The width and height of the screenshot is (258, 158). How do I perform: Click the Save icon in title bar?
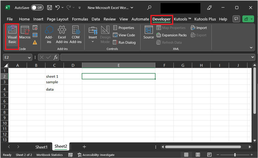tap(49, 7)
